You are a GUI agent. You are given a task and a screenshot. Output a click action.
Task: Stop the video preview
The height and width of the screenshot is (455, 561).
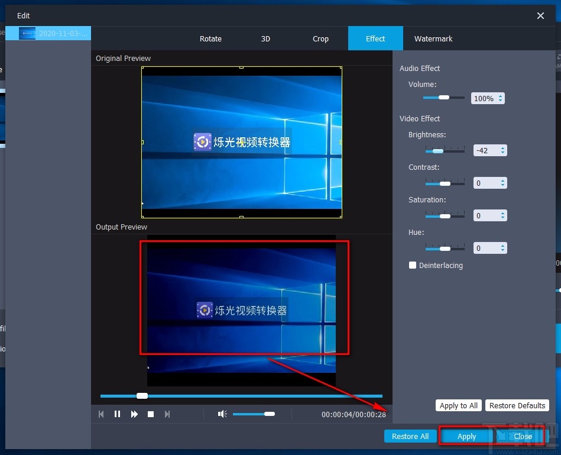pos(151,414)
